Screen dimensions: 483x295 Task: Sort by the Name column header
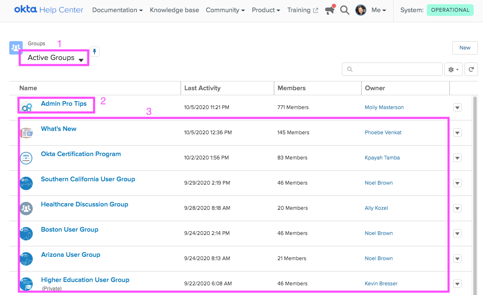[28, 88]
